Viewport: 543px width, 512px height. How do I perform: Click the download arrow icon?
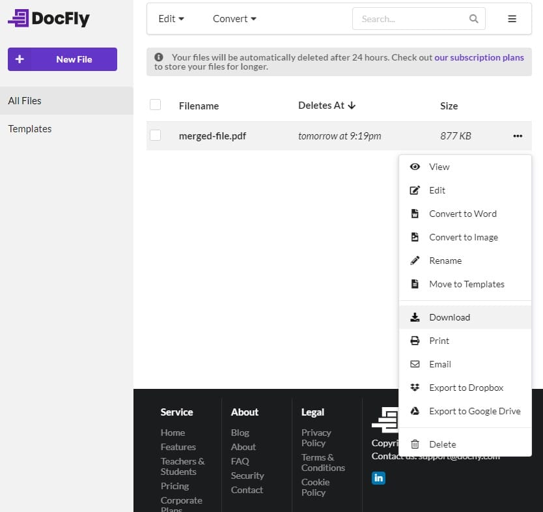[415, 317]
